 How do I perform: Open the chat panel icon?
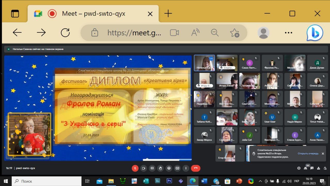(x=312, y=168)
